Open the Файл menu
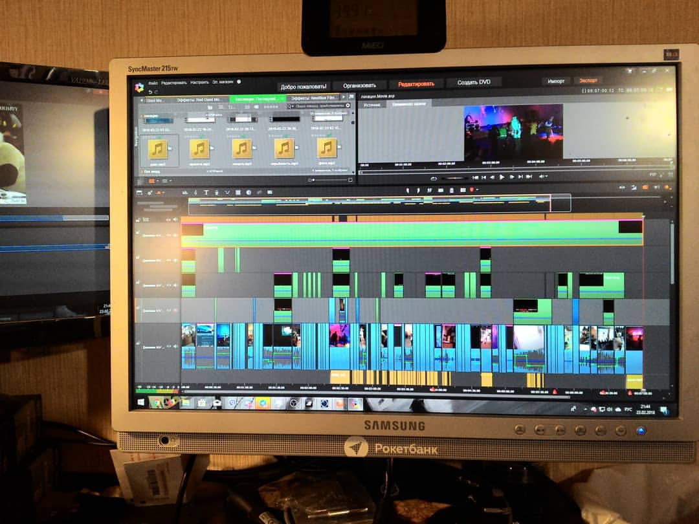Viewport: 699px width, 524px height. point(153,83)
